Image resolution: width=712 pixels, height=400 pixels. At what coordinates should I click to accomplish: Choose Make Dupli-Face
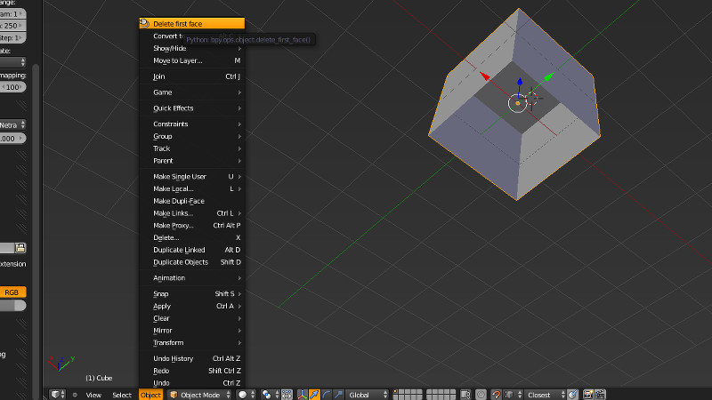tap(191, 201)
